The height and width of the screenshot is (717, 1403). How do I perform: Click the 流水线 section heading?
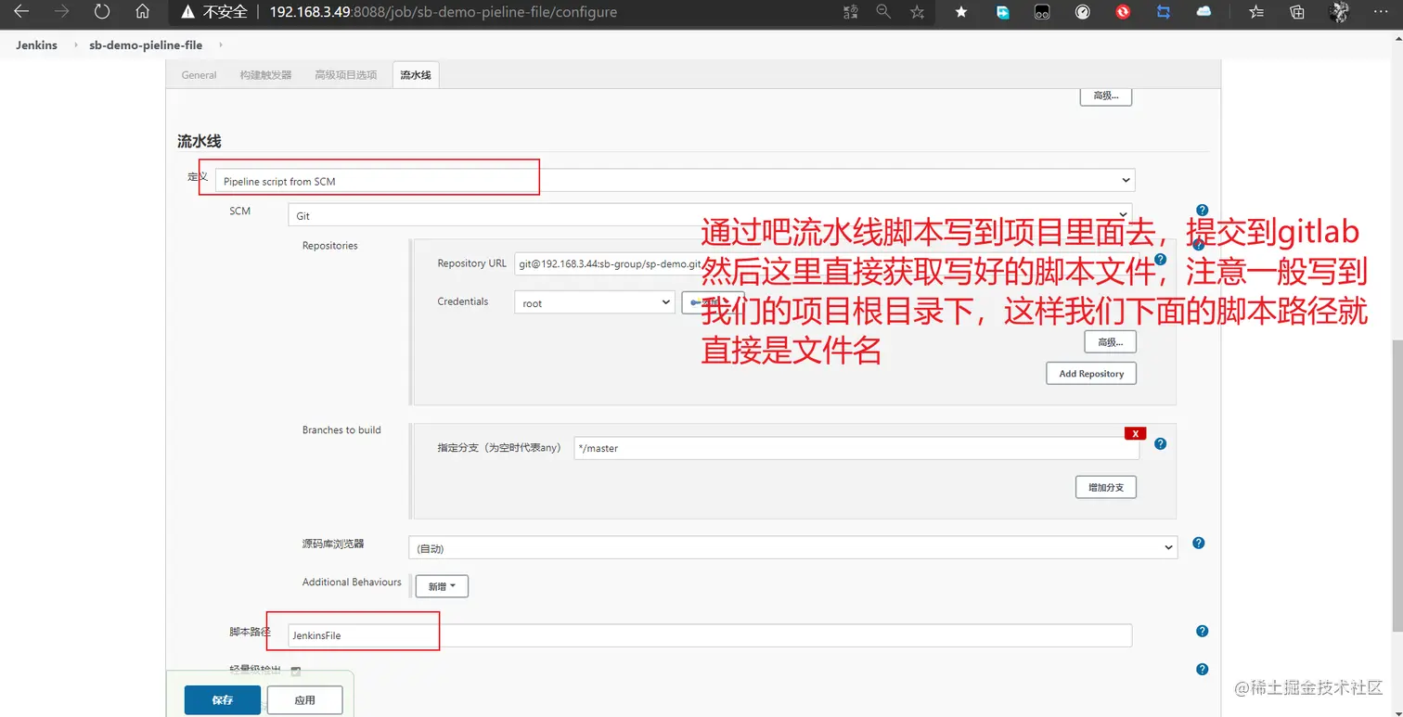click(200, 141)
